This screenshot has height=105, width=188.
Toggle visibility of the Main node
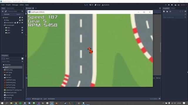(x=22, y=17)
